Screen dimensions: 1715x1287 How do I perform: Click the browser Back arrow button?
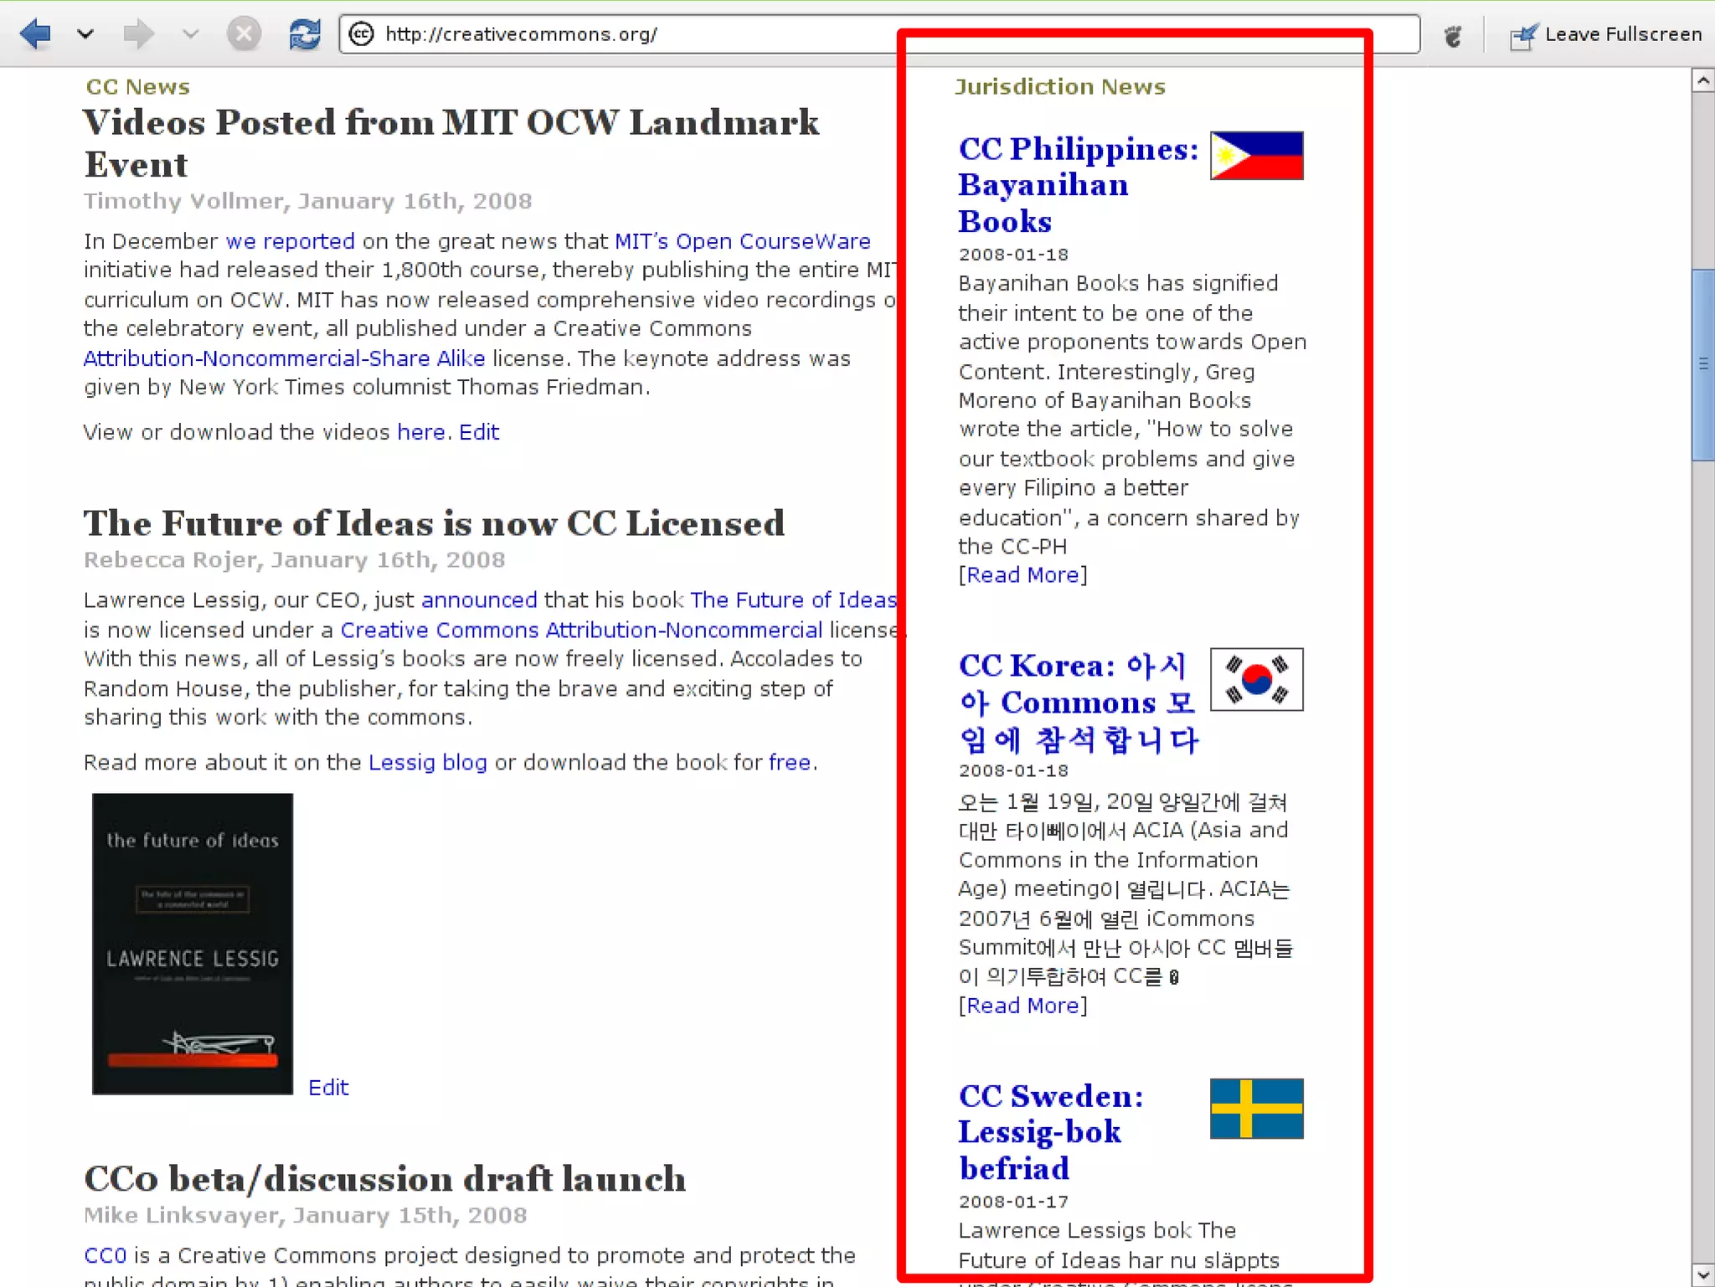(x=35, y=34)
